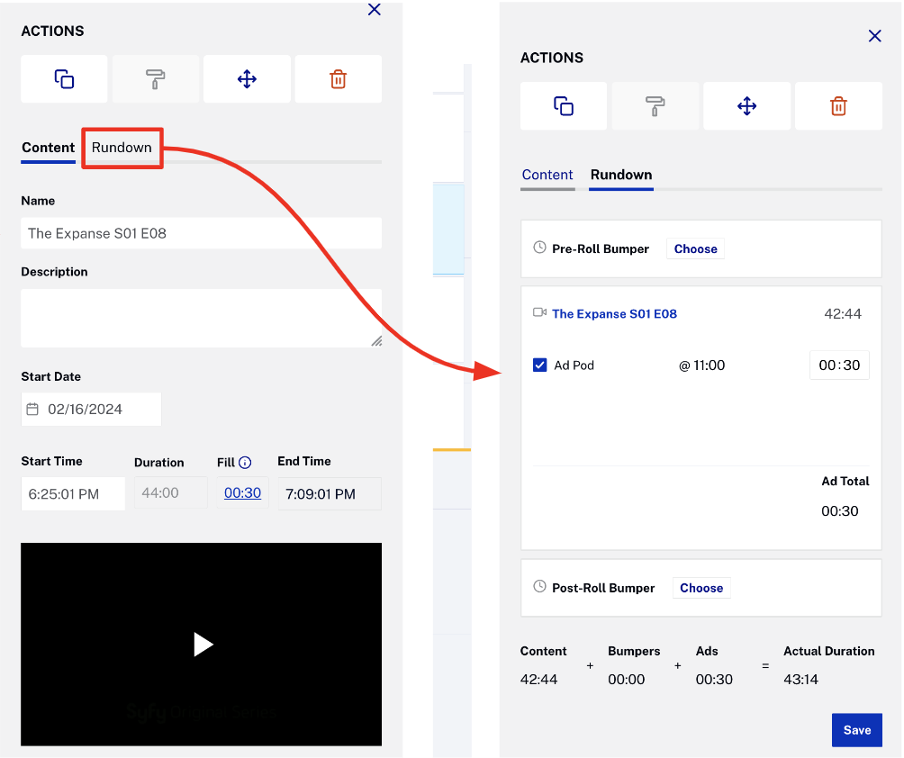Uncheck the Ad Pod checkbox
The width and height of the screenshot is (904, 758).
[540, 365]
